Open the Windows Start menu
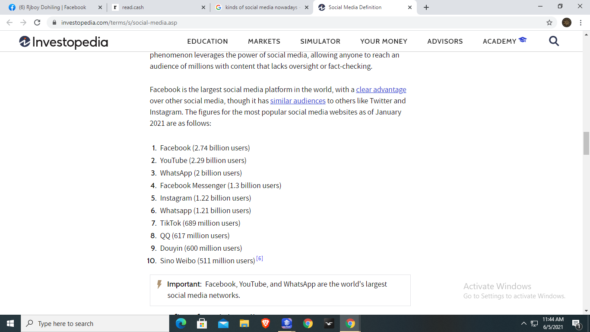This screenshot has width=590, height=332. pyautogui.click(x=10, y=323)
